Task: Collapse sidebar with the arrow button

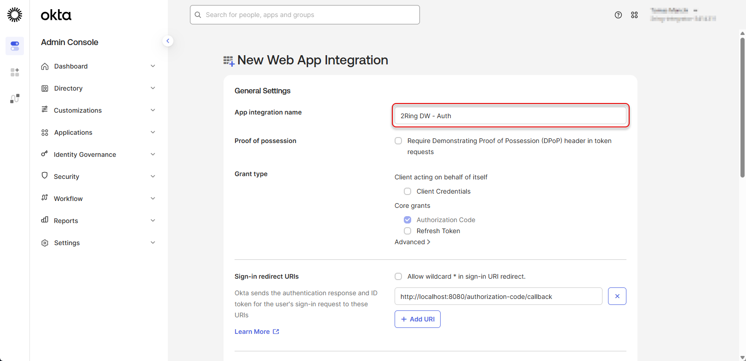Action: coord(168,41)
